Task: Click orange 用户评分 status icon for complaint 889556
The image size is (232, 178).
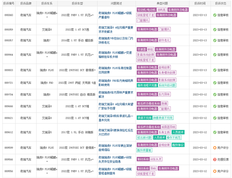Action: [215, 171]
